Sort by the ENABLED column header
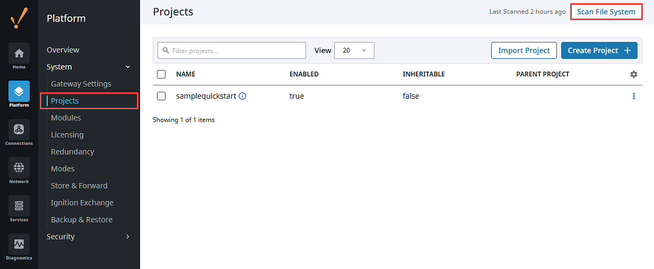The width and height of the screenshot is (654, 269). click(304, 74)
